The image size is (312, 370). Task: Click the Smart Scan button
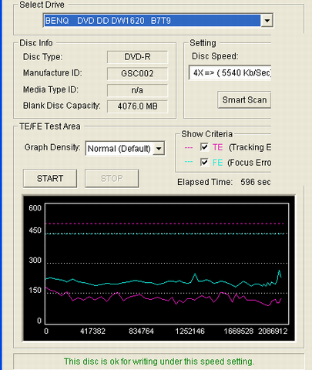tap(244, 99)
